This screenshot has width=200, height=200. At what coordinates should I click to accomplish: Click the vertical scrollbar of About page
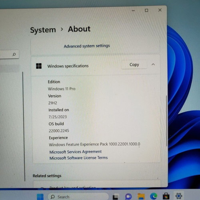point(166,121)
